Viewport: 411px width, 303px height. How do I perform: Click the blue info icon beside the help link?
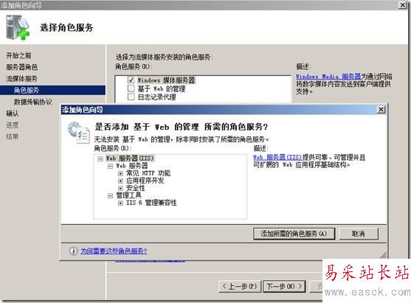pyautogui.click(x=73, y=251)
